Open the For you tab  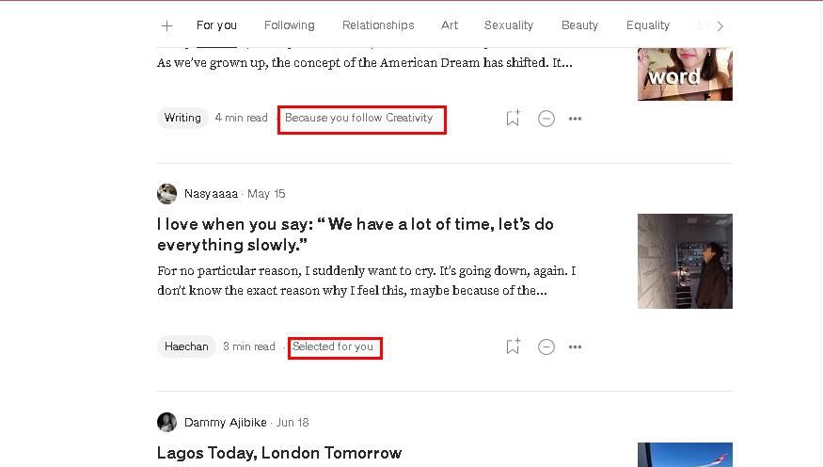click(216, 25)
